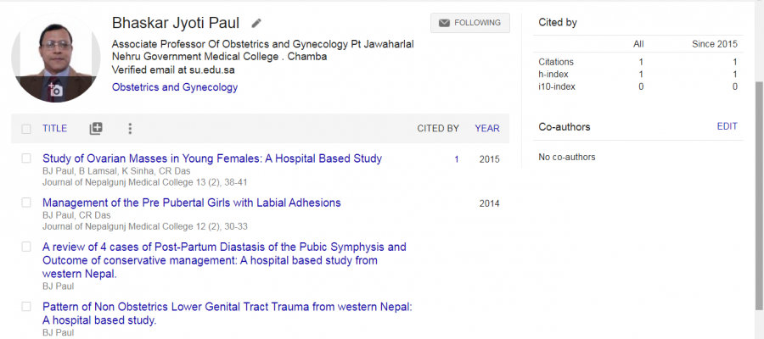Open Study of Ovarian Masses article
This screenshot has width=764, height=339.
point(212,158)
